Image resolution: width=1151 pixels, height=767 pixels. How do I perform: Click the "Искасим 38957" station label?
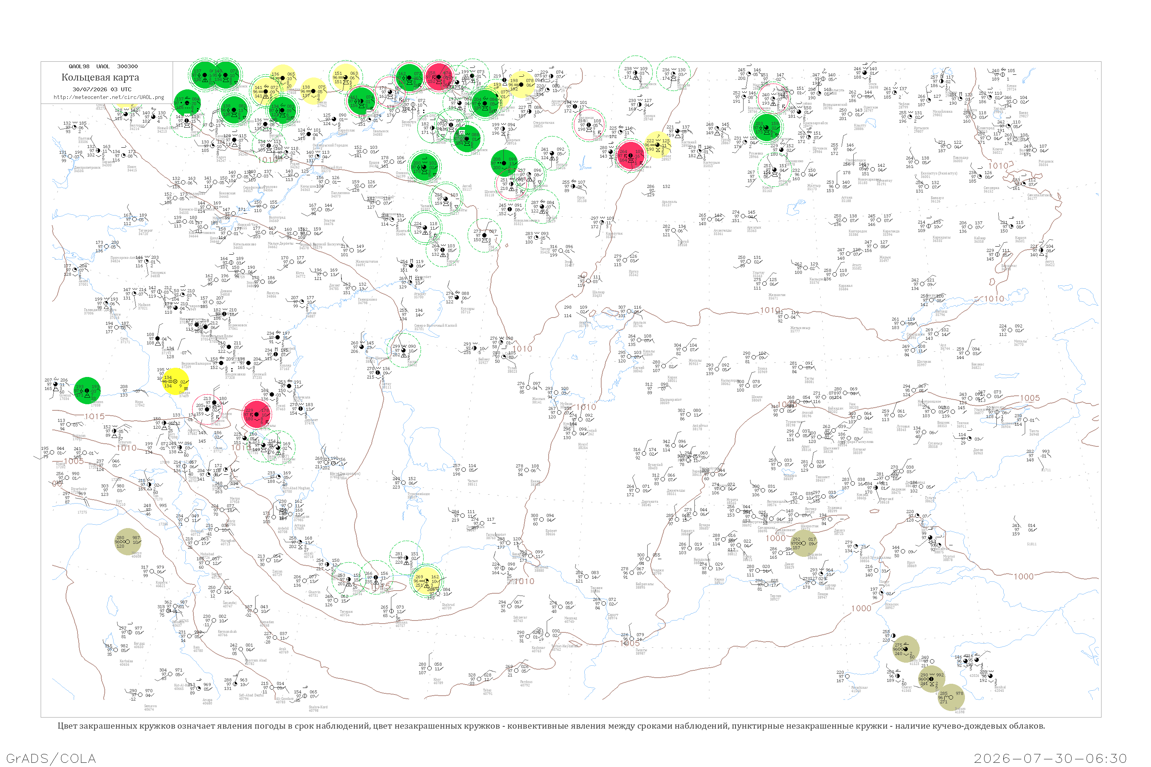pyautogui.click(x=892, y=606)
